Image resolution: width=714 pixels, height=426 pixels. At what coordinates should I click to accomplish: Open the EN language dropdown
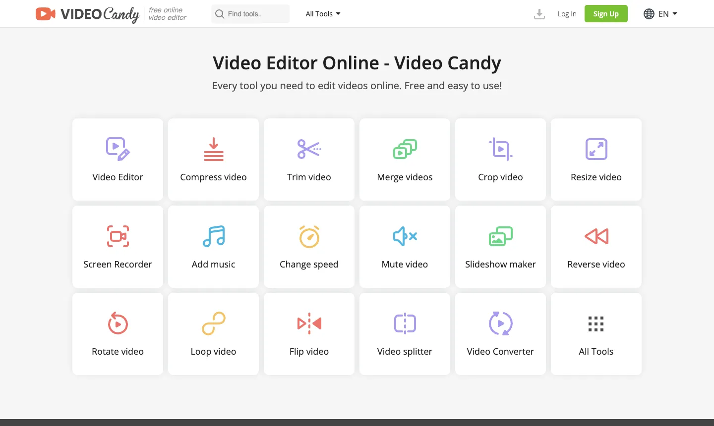click(660, 14)
